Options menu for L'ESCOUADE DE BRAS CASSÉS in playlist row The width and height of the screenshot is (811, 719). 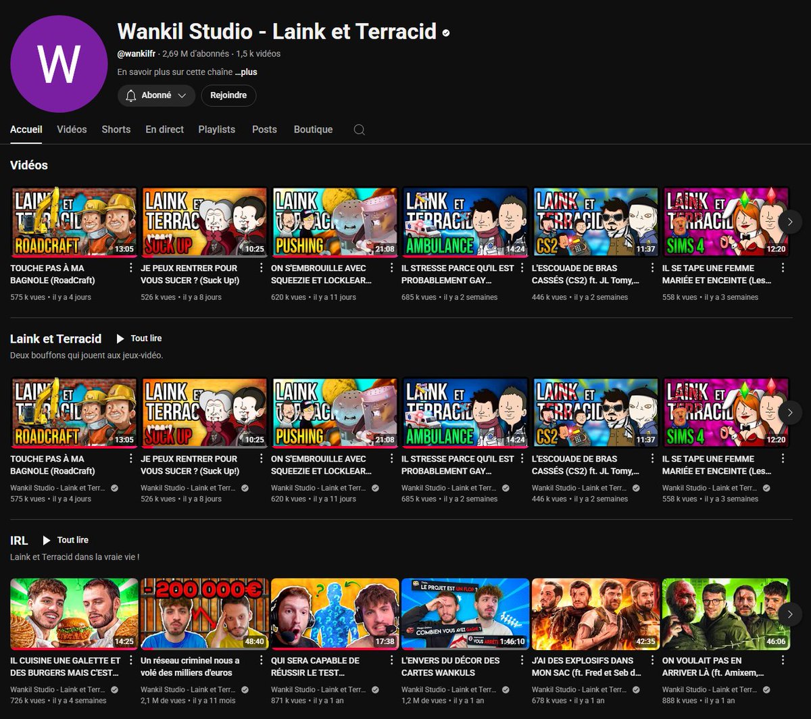pos(653,459)
